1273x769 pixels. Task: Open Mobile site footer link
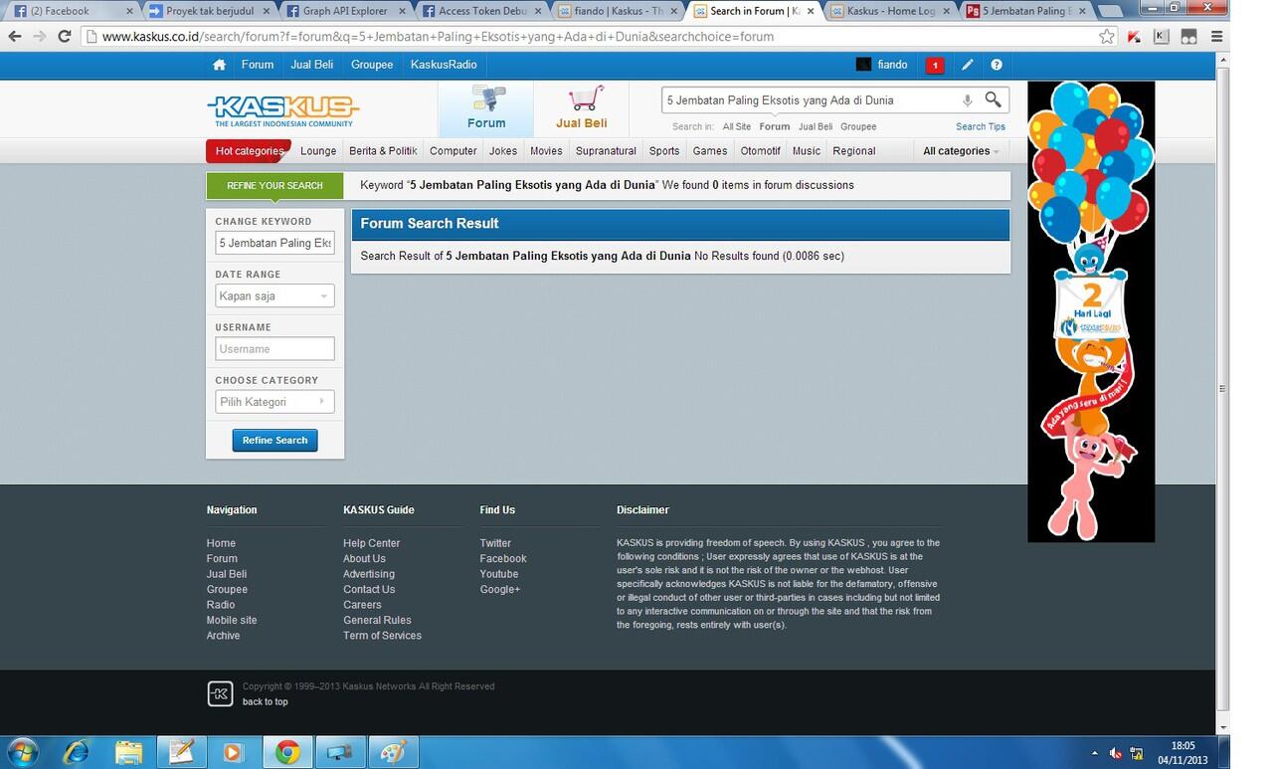(x=232, y=620)
